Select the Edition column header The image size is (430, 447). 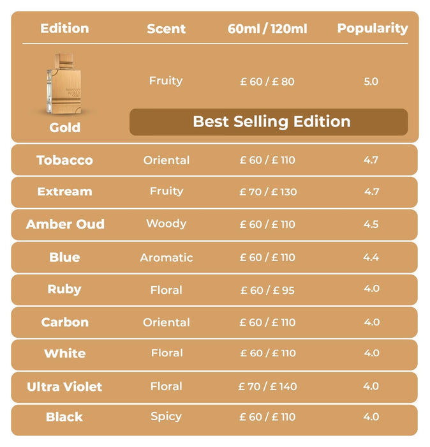point(64,29)
